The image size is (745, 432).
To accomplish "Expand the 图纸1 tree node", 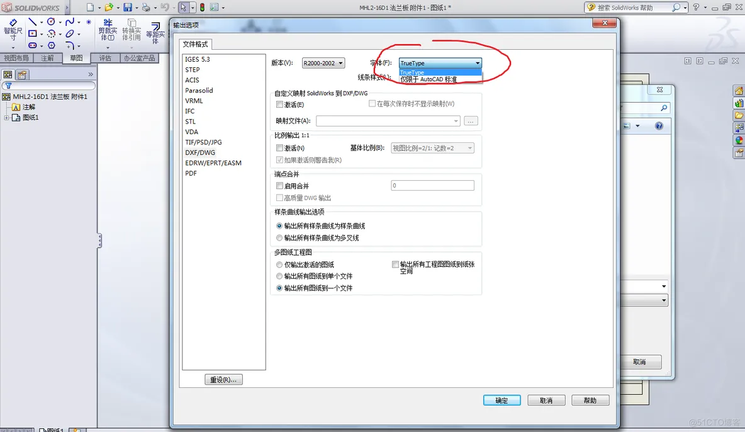I will tap(6, 118).
